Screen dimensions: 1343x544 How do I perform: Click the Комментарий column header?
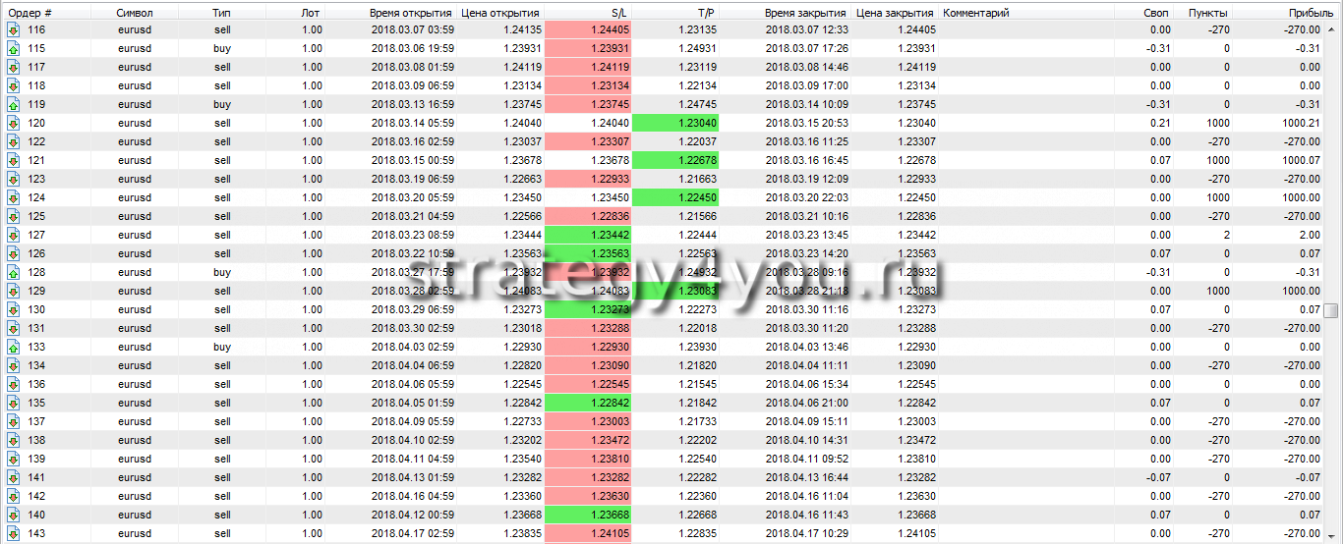976,13
